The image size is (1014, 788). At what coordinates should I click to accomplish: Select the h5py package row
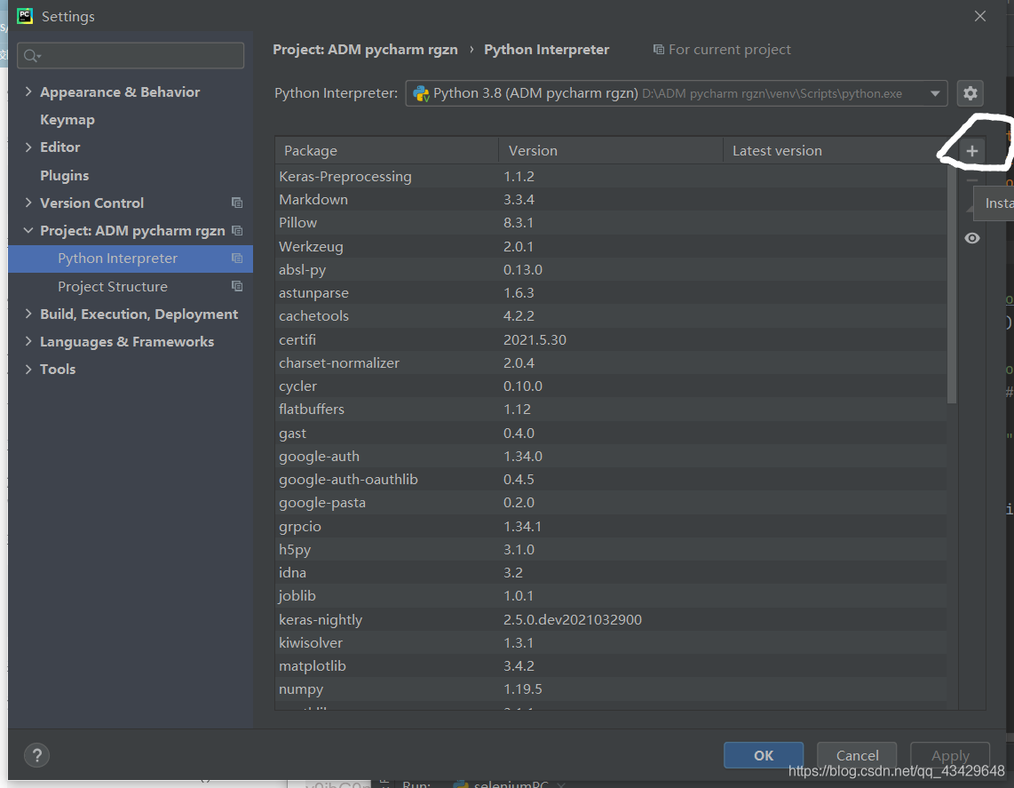(611, 549)
